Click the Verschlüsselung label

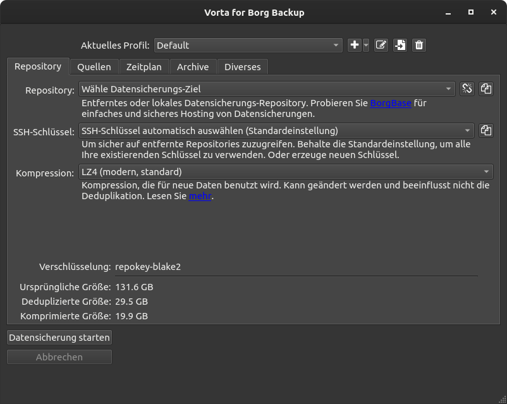[x=75, y=267]
